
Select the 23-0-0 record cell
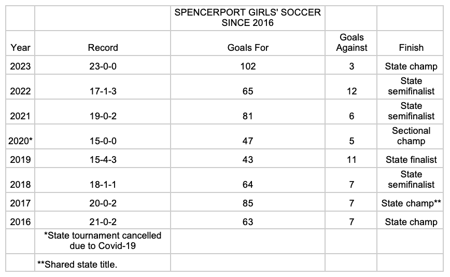(103, 66)
